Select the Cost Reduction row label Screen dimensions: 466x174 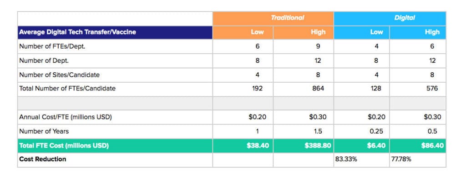(x=43, y=159)
